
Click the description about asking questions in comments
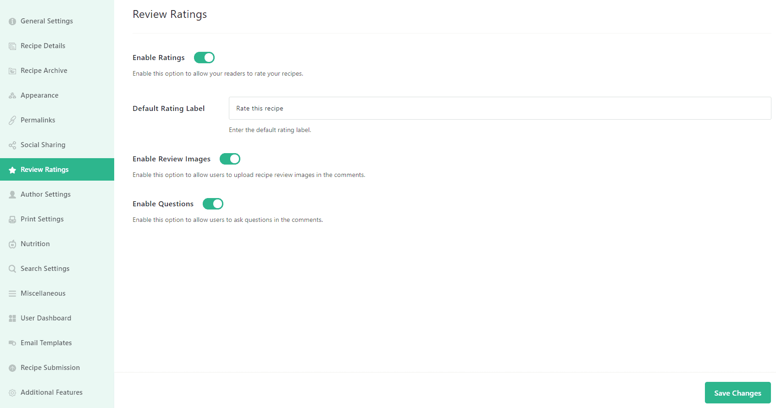point(228,220)
